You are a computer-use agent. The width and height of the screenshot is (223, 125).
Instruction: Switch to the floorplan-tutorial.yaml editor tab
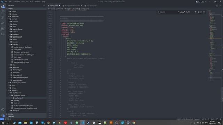72,6
